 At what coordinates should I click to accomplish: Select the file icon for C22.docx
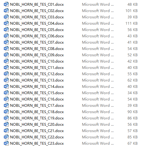[6, 137]
